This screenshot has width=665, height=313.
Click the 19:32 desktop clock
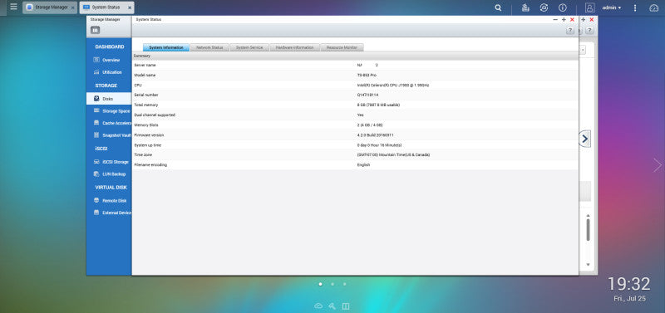pyautogui.click(x=629, y=284)
